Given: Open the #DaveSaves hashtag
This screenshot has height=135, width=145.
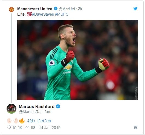Looking at the screenshot, I should [x=43, y=14].
